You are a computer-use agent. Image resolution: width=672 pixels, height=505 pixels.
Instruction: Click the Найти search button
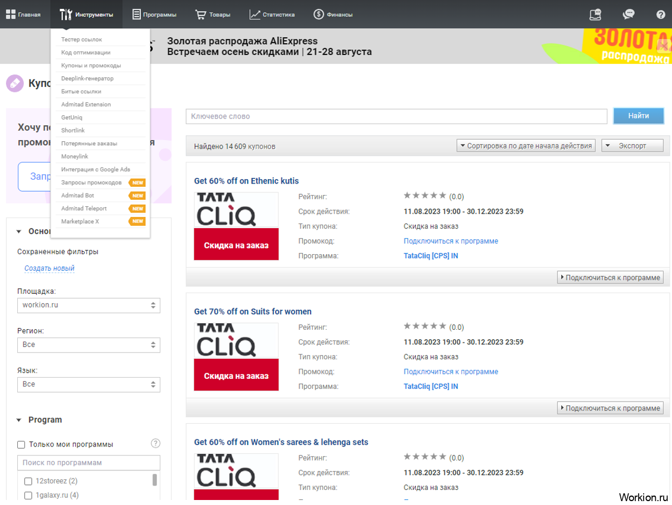639,116
